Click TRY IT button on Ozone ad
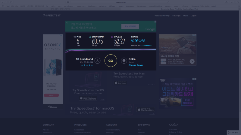Viewport: 241px width, 135px height. (x=51, y=95)
